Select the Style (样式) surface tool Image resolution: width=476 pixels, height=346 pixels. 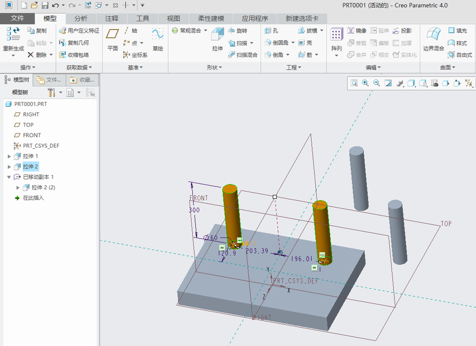458,43
